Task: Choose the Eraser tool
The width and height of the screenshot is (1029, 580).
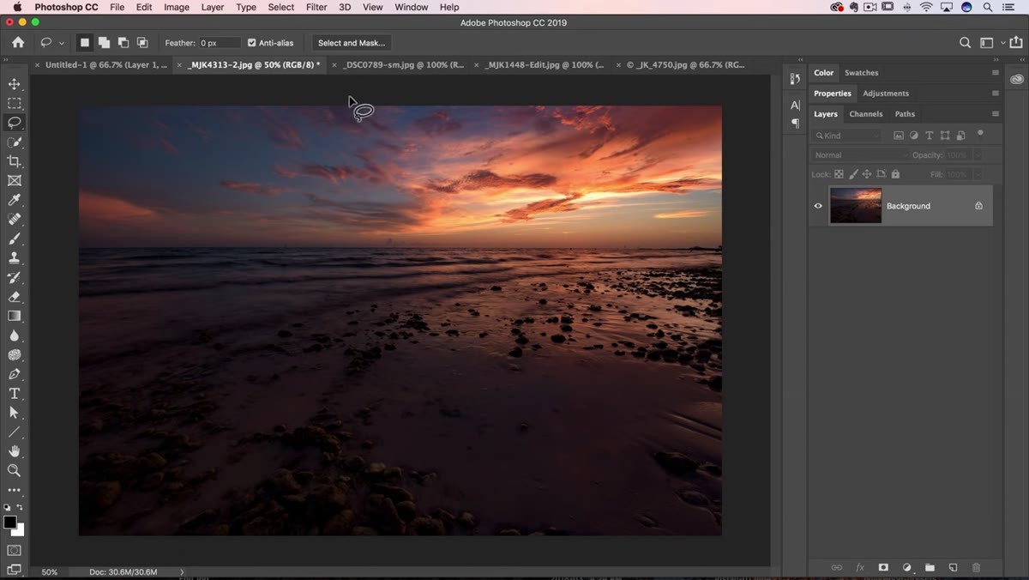Action: pos(15,297)
